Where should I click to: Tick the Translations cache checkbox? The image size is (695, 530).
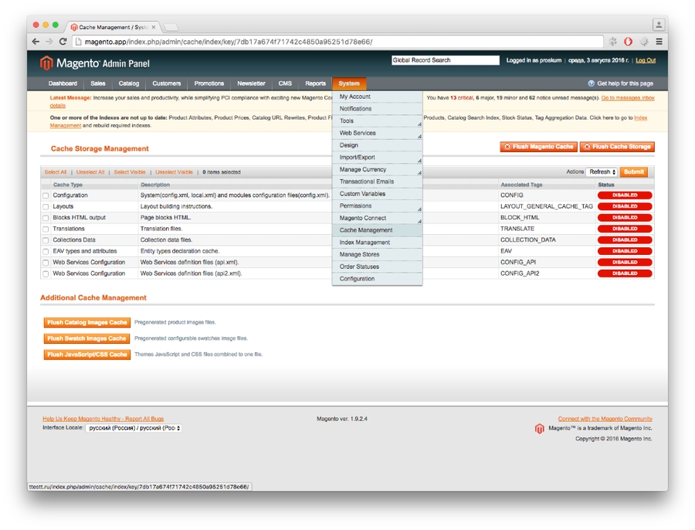46,229
